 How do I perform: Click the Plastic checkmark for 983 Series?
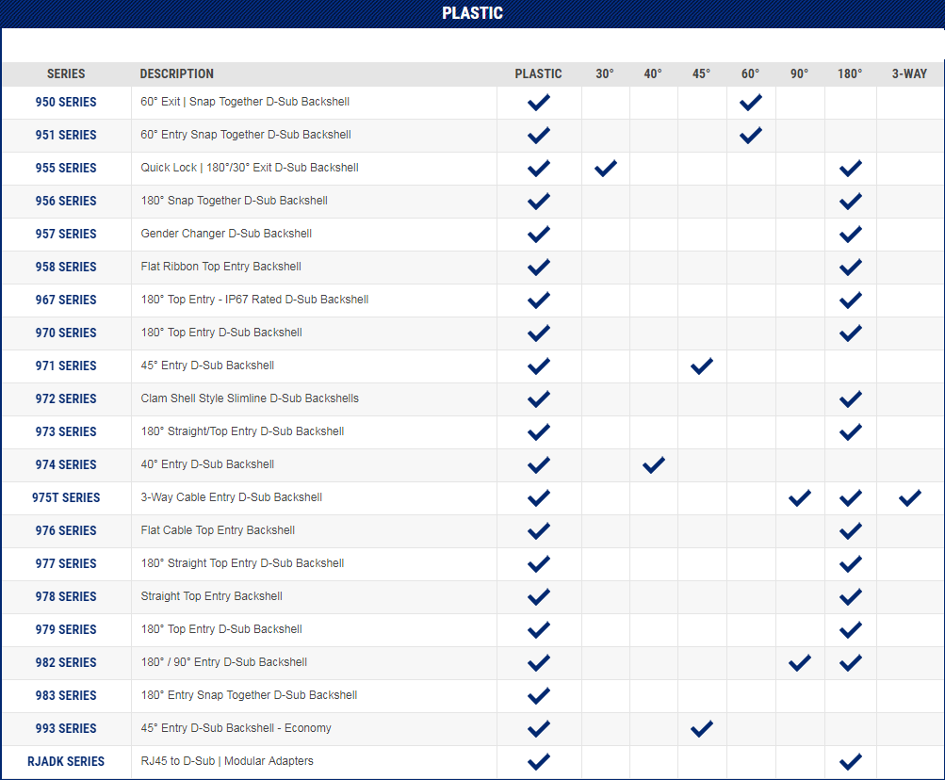pos(538,695)
